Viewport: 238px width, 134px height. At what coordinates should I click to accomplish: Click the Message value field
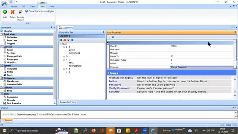tap(202, 53)
